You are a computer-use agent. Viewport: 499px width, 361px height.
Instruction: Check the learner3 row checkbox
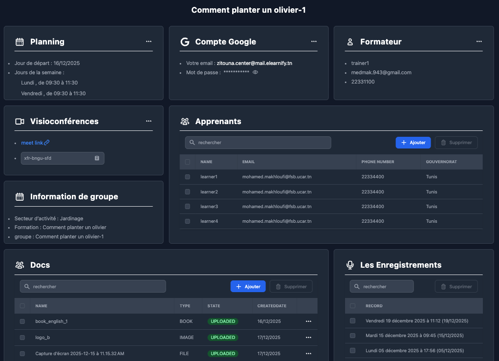click(188, 207)
